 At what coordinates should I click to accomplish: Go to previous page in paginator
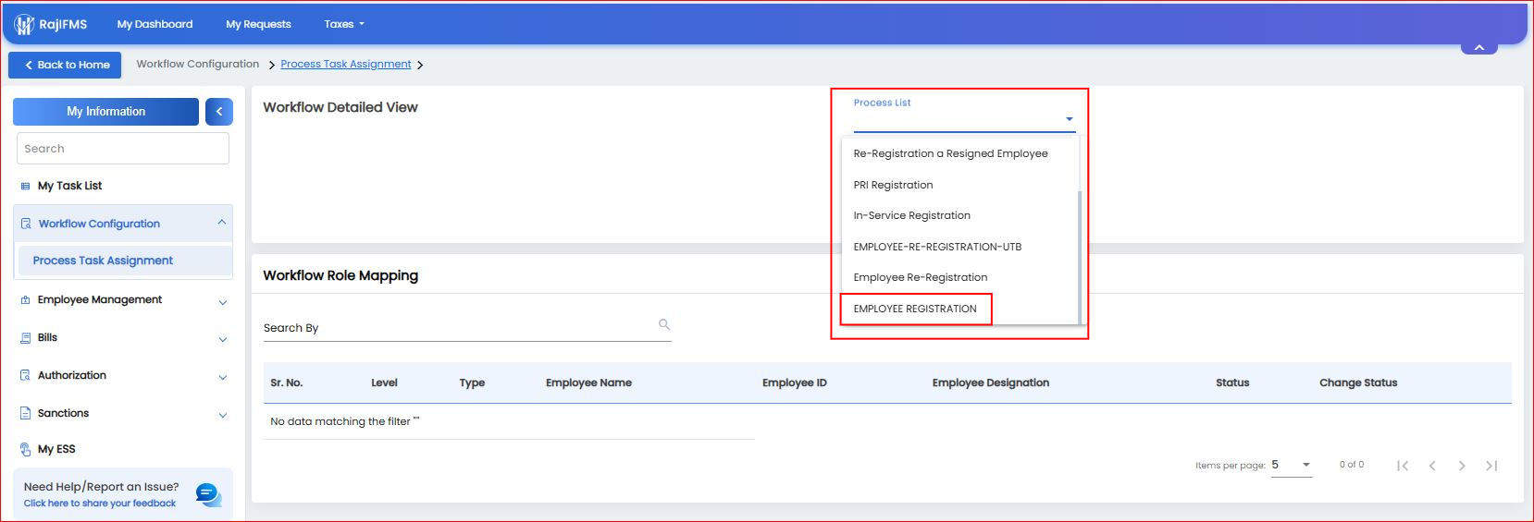(x=1432, y=466)
